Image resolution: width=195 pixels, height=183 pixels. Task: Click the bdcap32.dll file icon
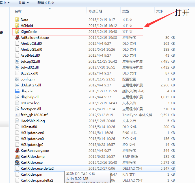pos(17,61)
